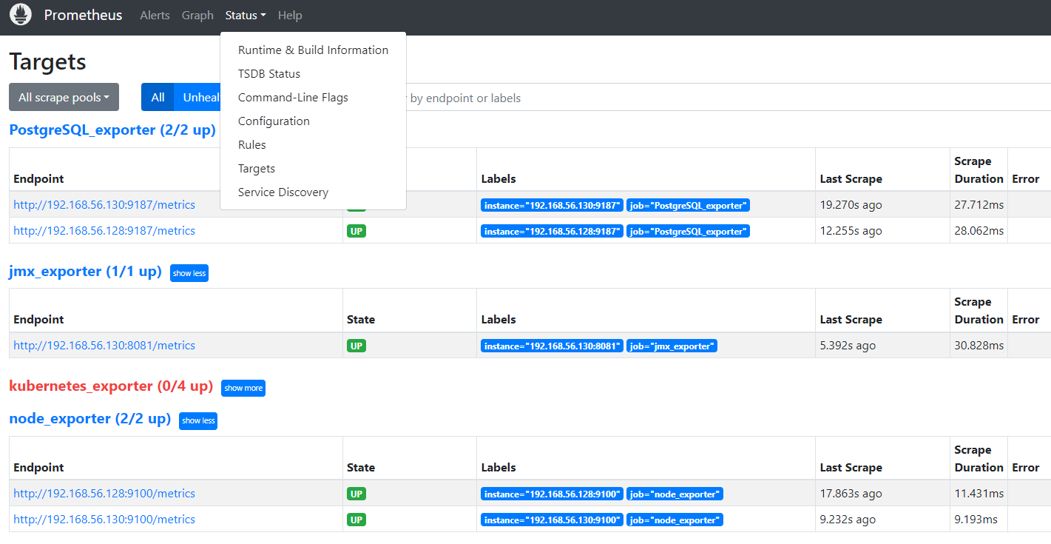Expand the All scrape pools dropdown
Screen dimensions: 1051x544
pyautogui.click(x=64, y=97)
